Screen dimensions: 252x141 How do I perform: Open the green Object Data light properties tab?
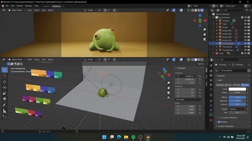coord(211,114)
